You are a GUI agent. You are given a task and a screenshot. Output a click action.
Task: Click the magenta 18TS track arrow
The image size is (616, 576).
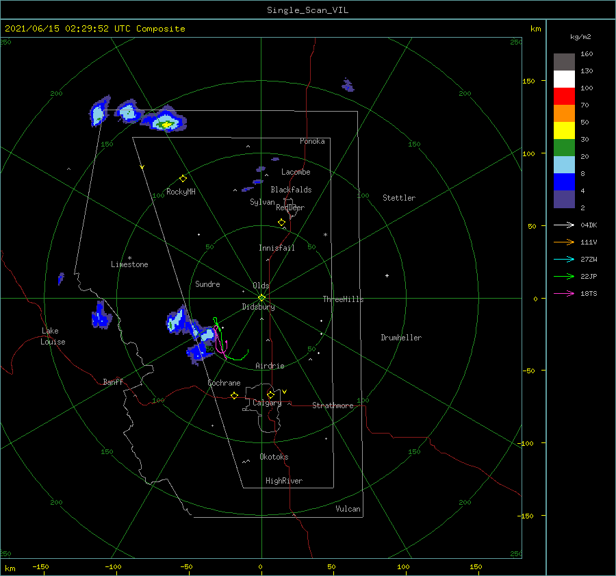(564, 293)
